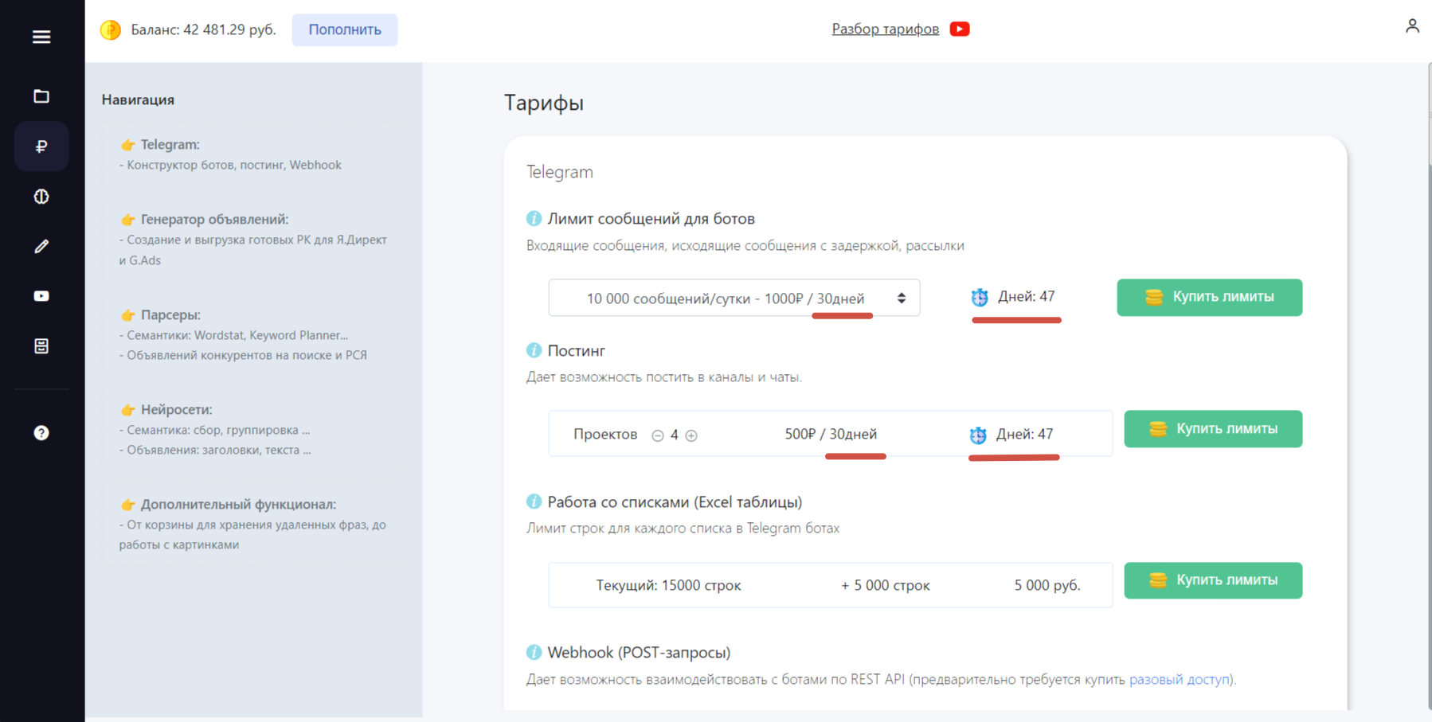Viewport: 1432px width, 722px height.
Task: Buy limits for Excel list rows
Action: point(1213,580)
